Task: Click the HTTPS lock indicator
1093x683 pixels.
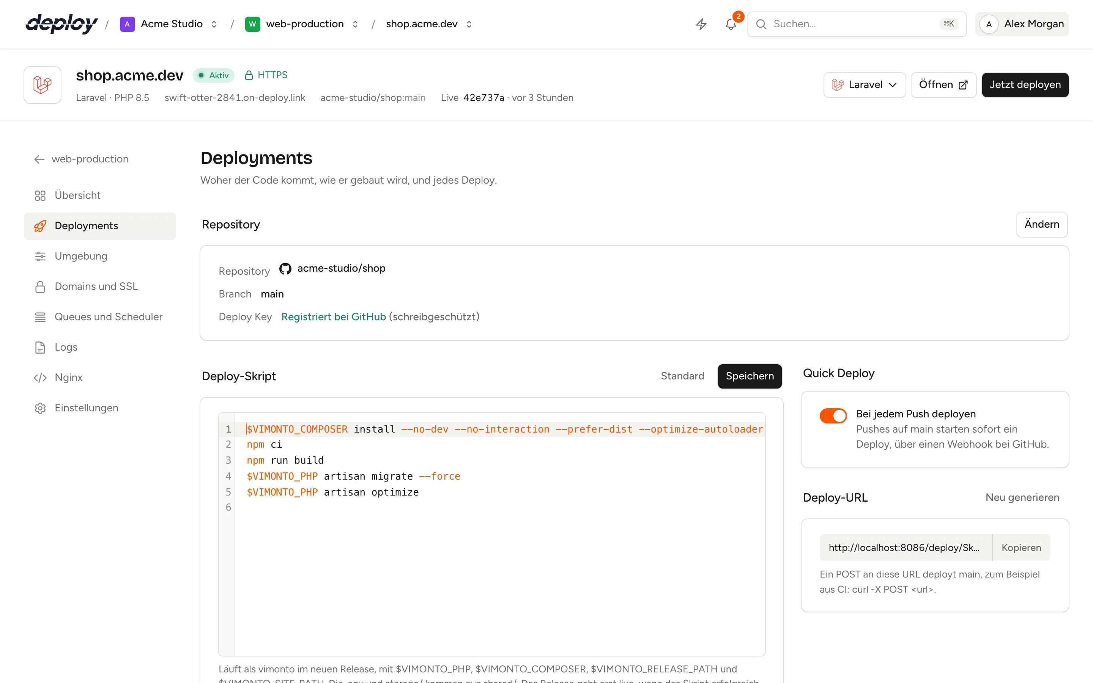Action: 266,75
